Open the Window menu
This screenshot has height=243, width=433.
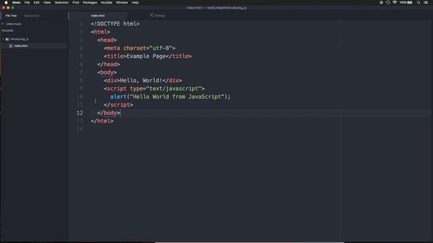tap(122, 3)
